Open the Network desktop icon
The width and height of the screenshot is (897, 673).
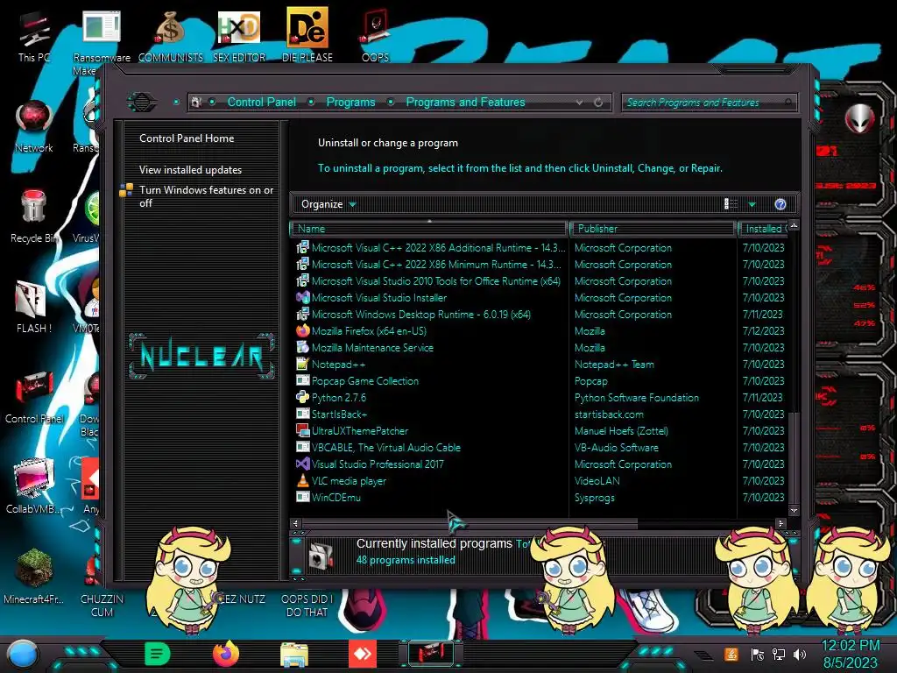[x=34, y=127]
